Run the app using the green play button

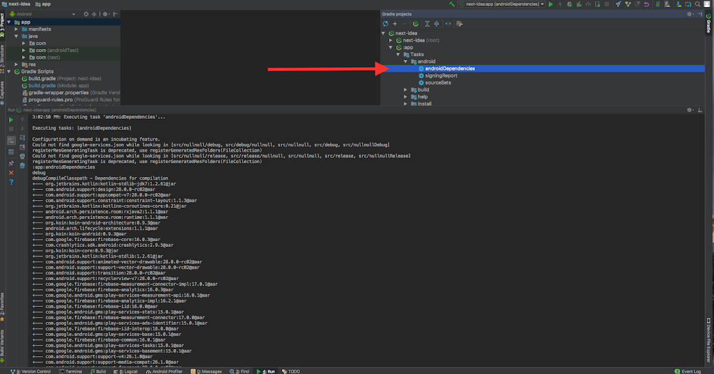pyautogui.click(x=550, y=4)
